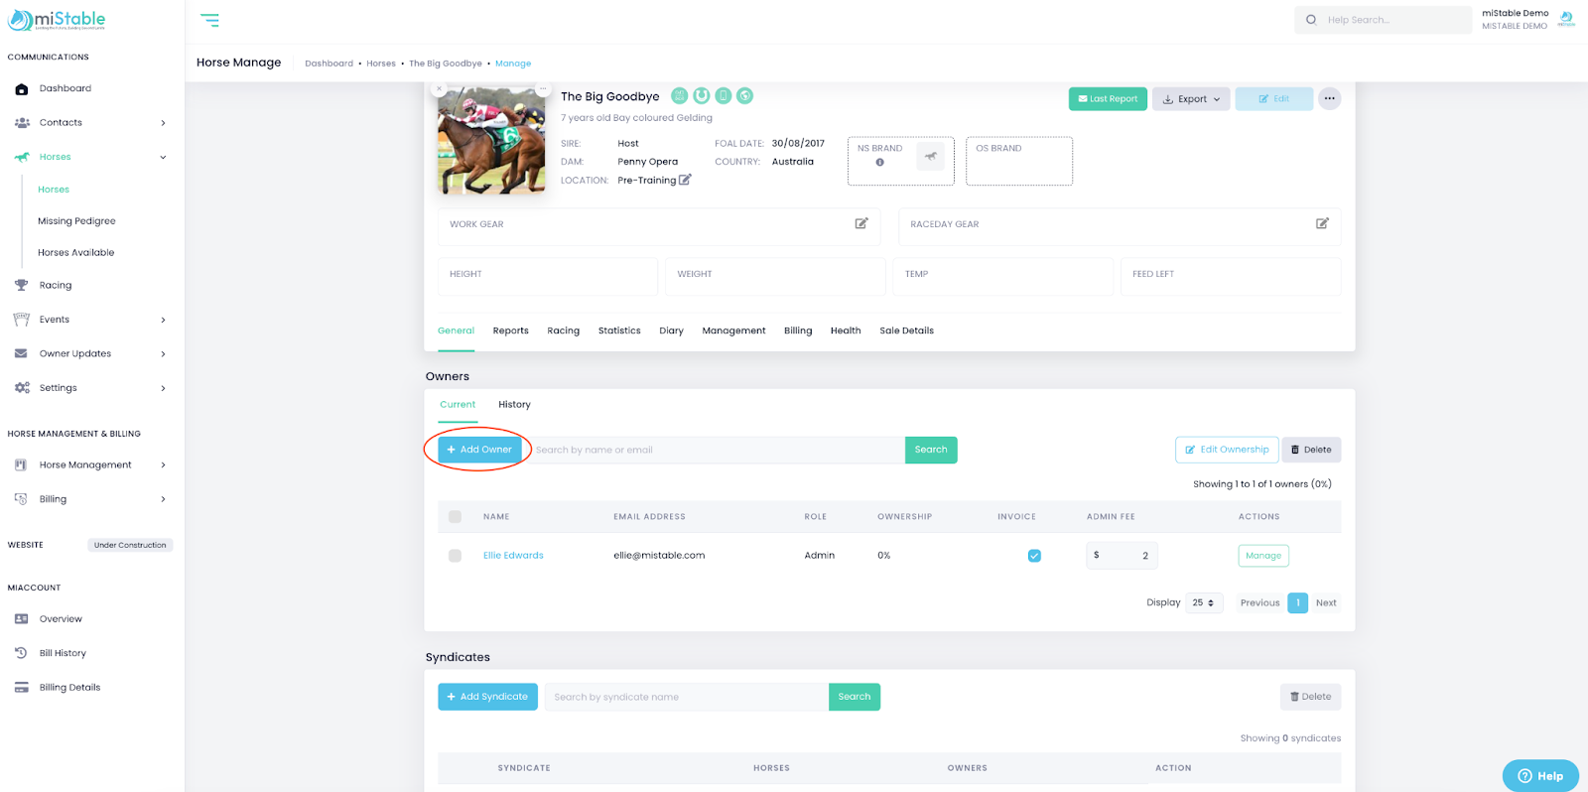Check the select-all owners header checkbox
The height and width of the screenshot is (792, 1588).
click(x=456, y=517)
